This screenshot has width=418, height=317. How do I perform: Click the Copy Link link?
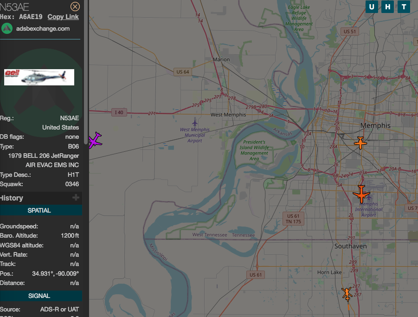[x=63, y=17]
